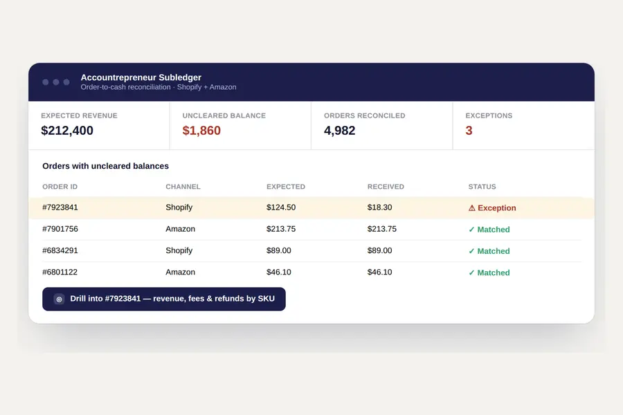Image resolution: width=623 pixels, height=415 pixels.
Task: Click the RECEIVED column header
Action: pos(386,187)
